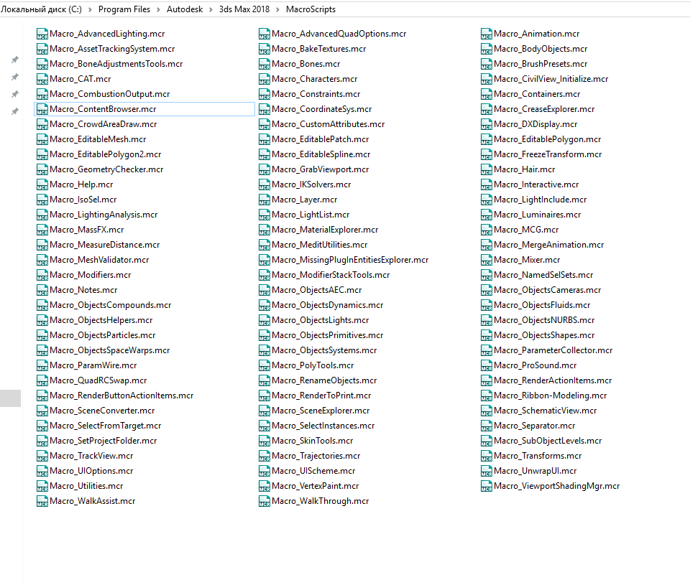Select Macro_BoneAdjustmentsTools.mcr file name
The height and width of the screenshot is (585, 690).
(116, 64)
